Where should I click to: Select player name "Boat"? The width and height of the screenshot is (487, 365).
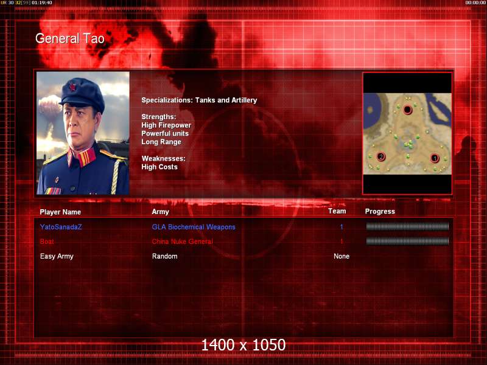point(47,242)
